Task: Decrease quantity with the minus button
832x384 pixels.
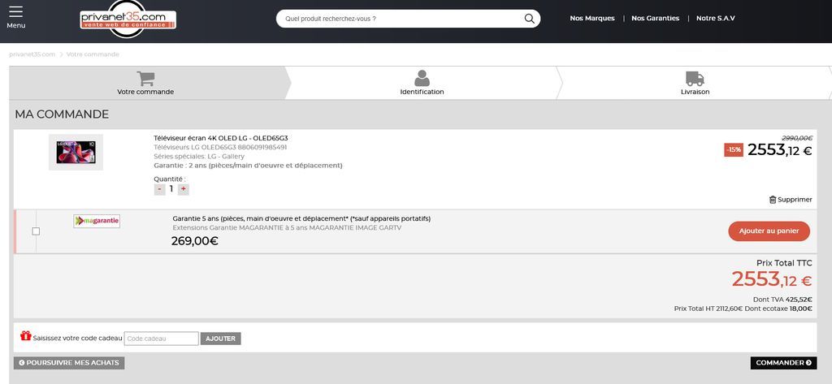Action: point(160,189)
